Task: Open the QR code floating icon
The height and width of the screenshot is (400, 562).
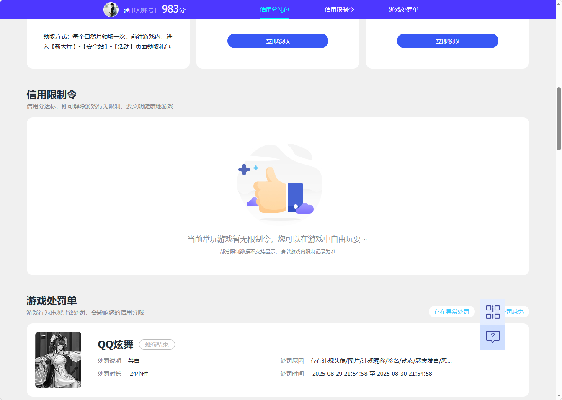Action: pyautogui.click(x=493, y=312)
